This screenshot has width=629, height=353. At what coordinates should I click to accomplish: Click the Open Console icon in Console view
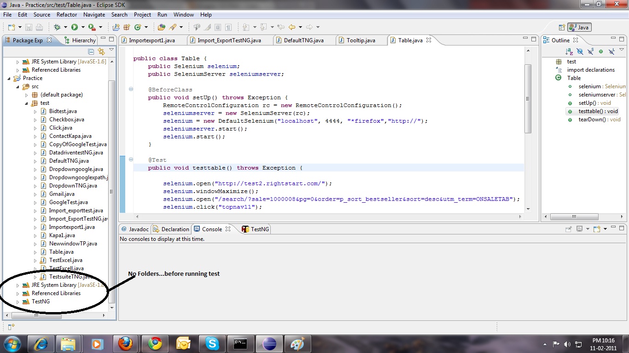coord(596,228)
